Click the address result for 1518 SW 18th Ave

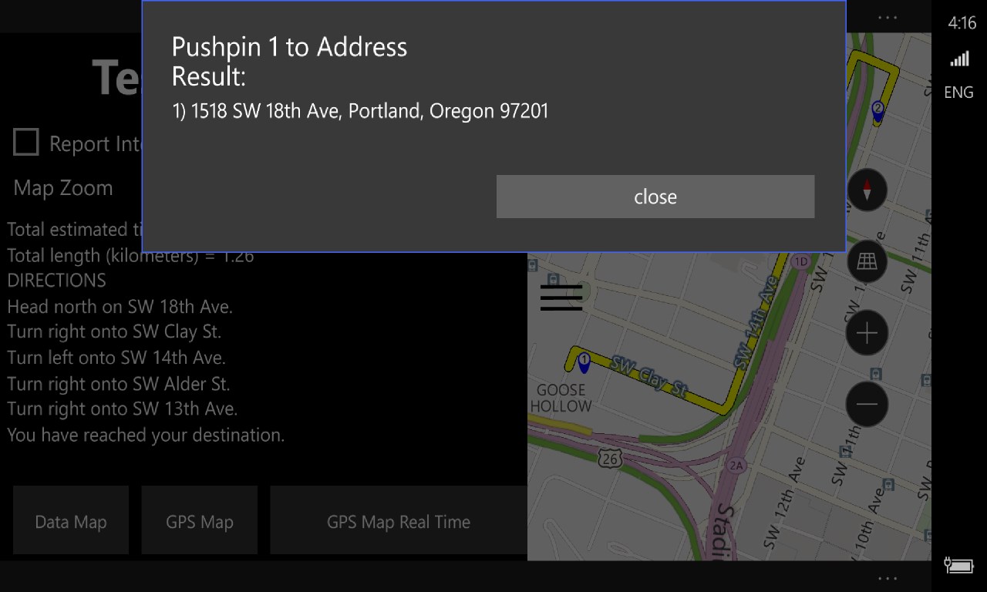(x=359, y=111)
